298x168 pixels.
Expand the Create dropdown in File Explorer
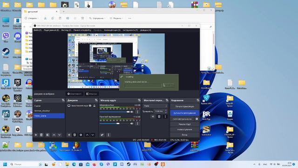coord(32,18)
